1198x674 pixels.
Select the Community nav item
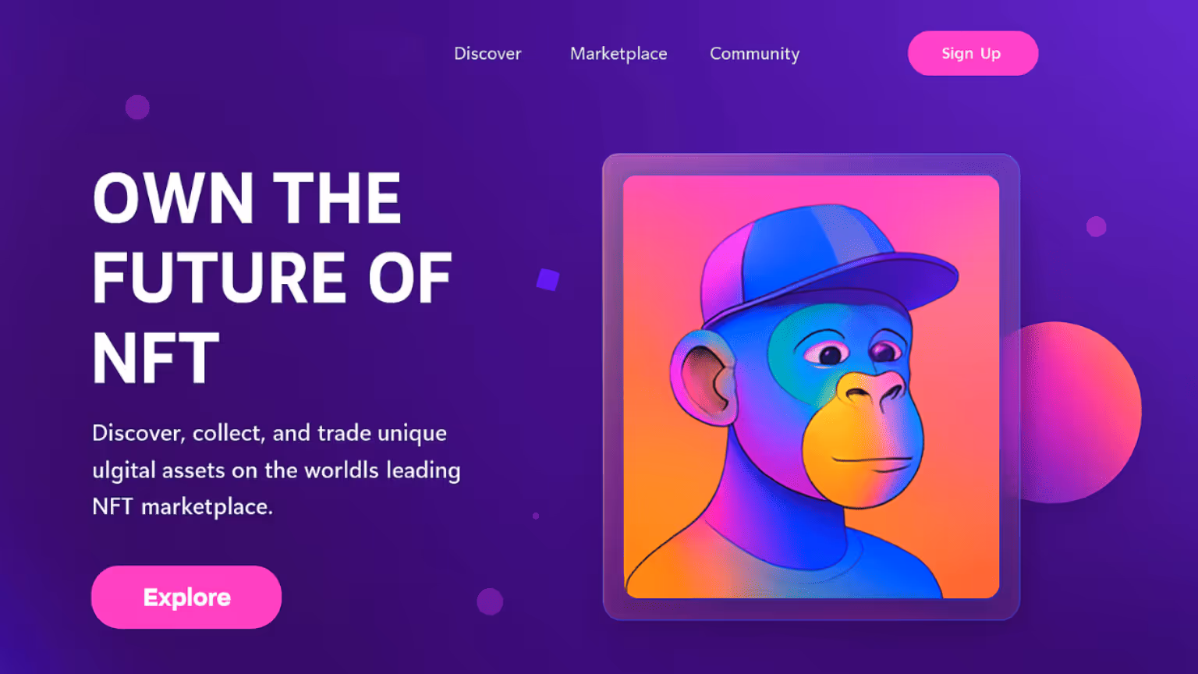(754, 54)
